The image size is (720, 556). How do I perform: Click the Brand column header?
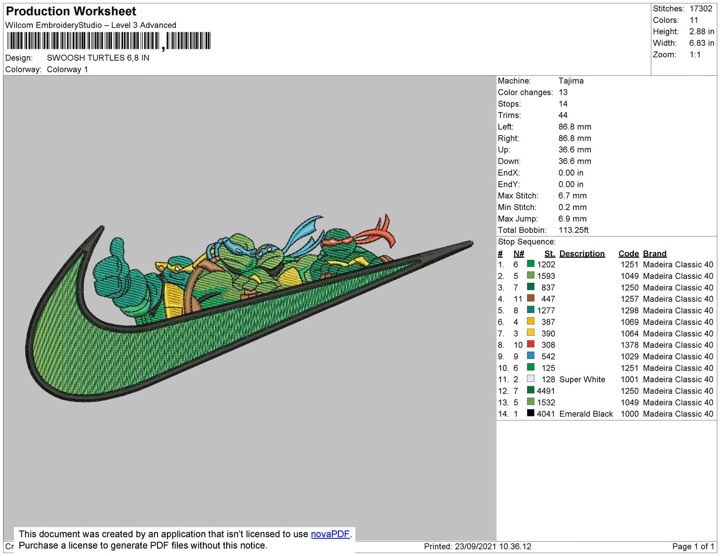[654, 253]
